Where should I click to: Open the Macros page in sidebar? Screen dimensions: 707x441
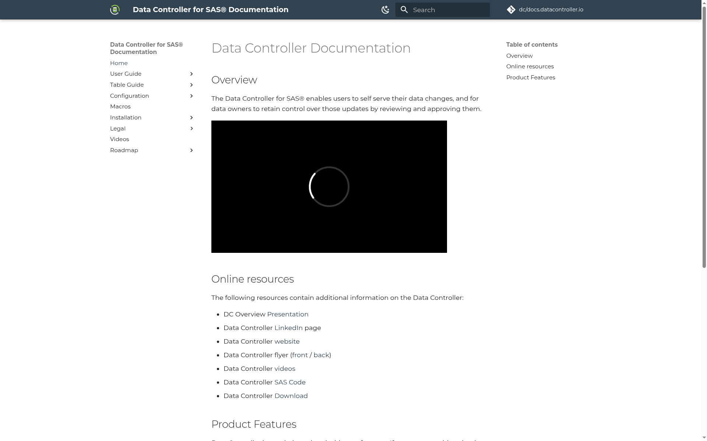tap(120, 107)
